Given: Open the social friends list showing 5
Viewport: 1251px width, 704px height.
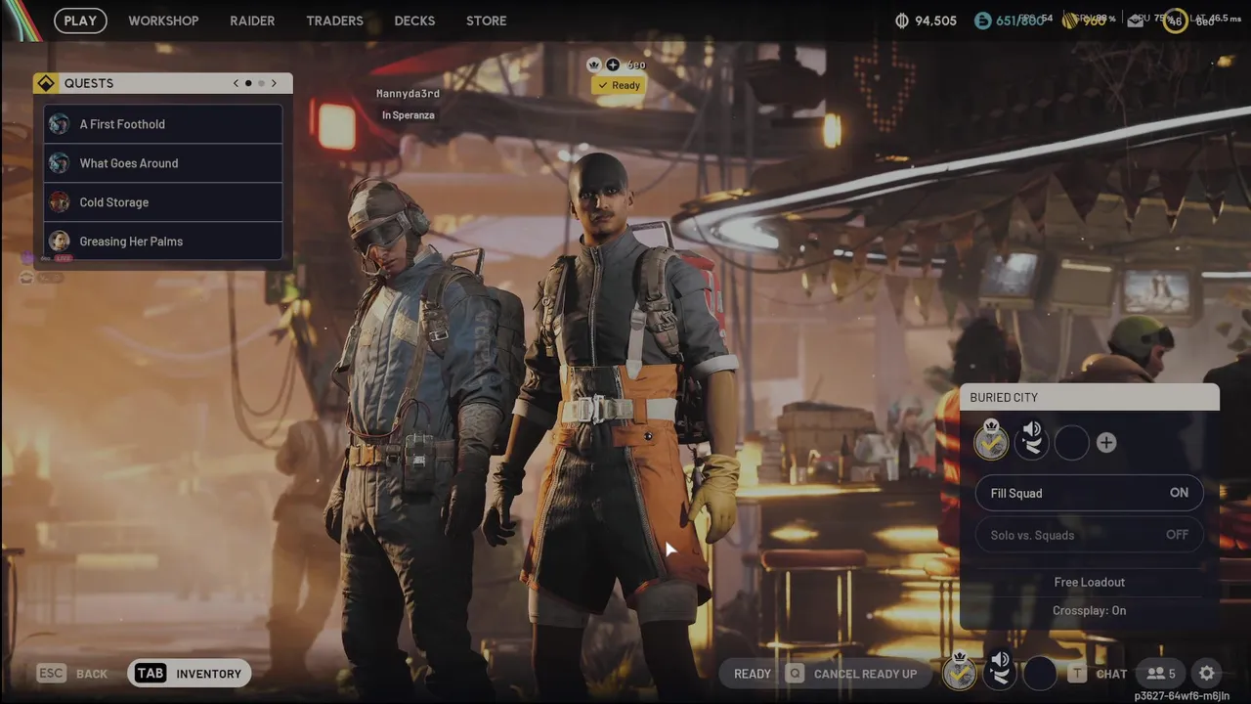Looking at the screenshot, I should (1160, 673).
